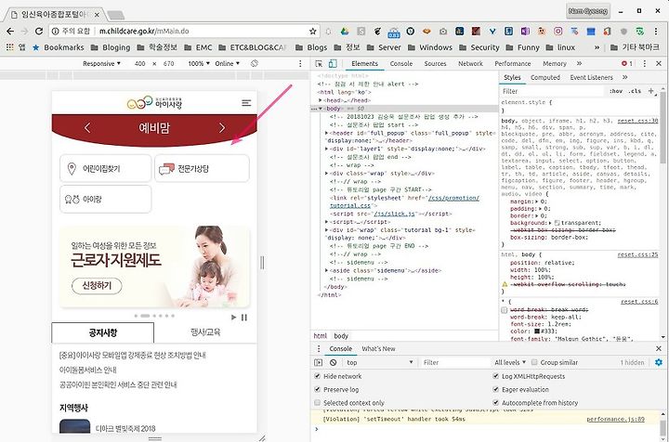Toggle console sidebar icon
This screenshot has height=442, width=669.
pyautogui.click(x=319, y=362)
